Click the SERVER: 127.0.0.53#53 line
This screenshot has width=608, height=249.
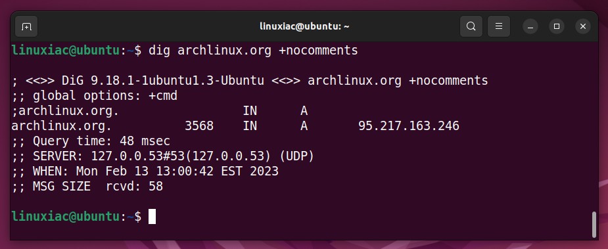pyautogui.click(x=163, y=156)
